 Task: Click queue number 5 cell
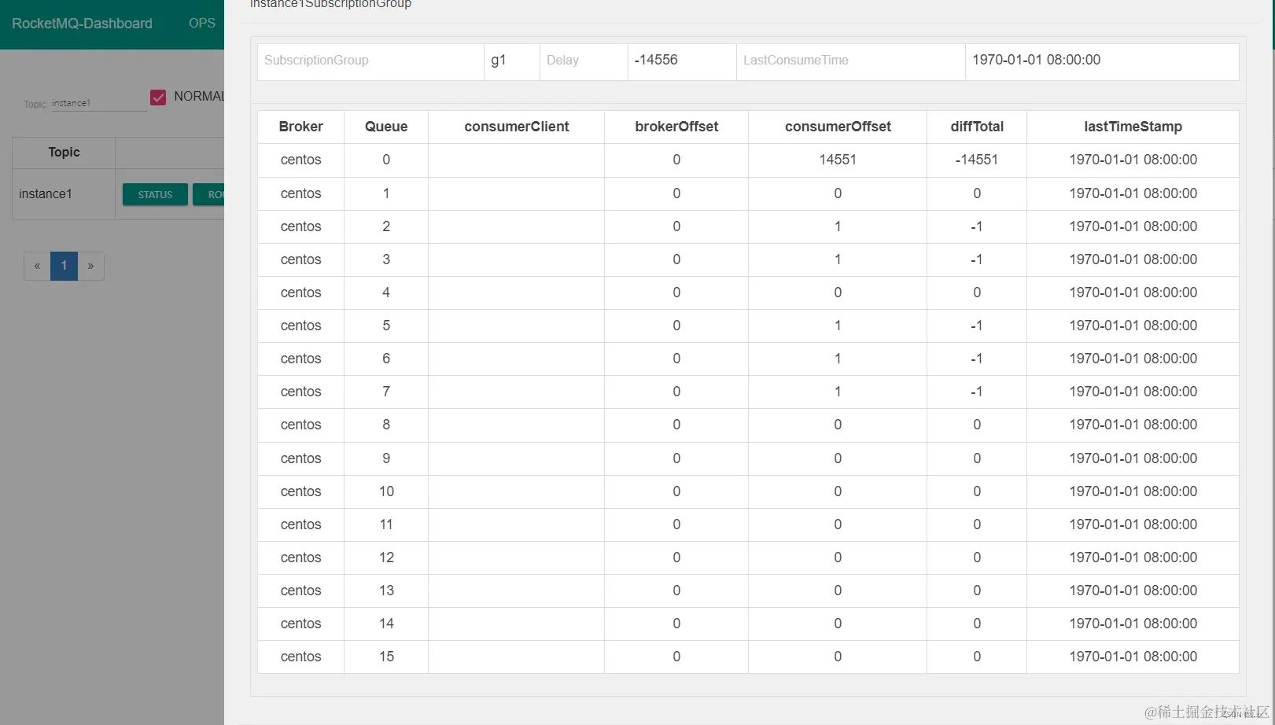pyautogui.click(x=386, y=326)
